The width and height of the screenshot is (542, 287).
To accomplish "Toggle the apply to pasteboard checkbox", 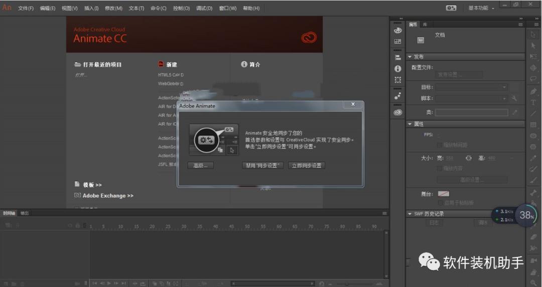I will (441, 202).
